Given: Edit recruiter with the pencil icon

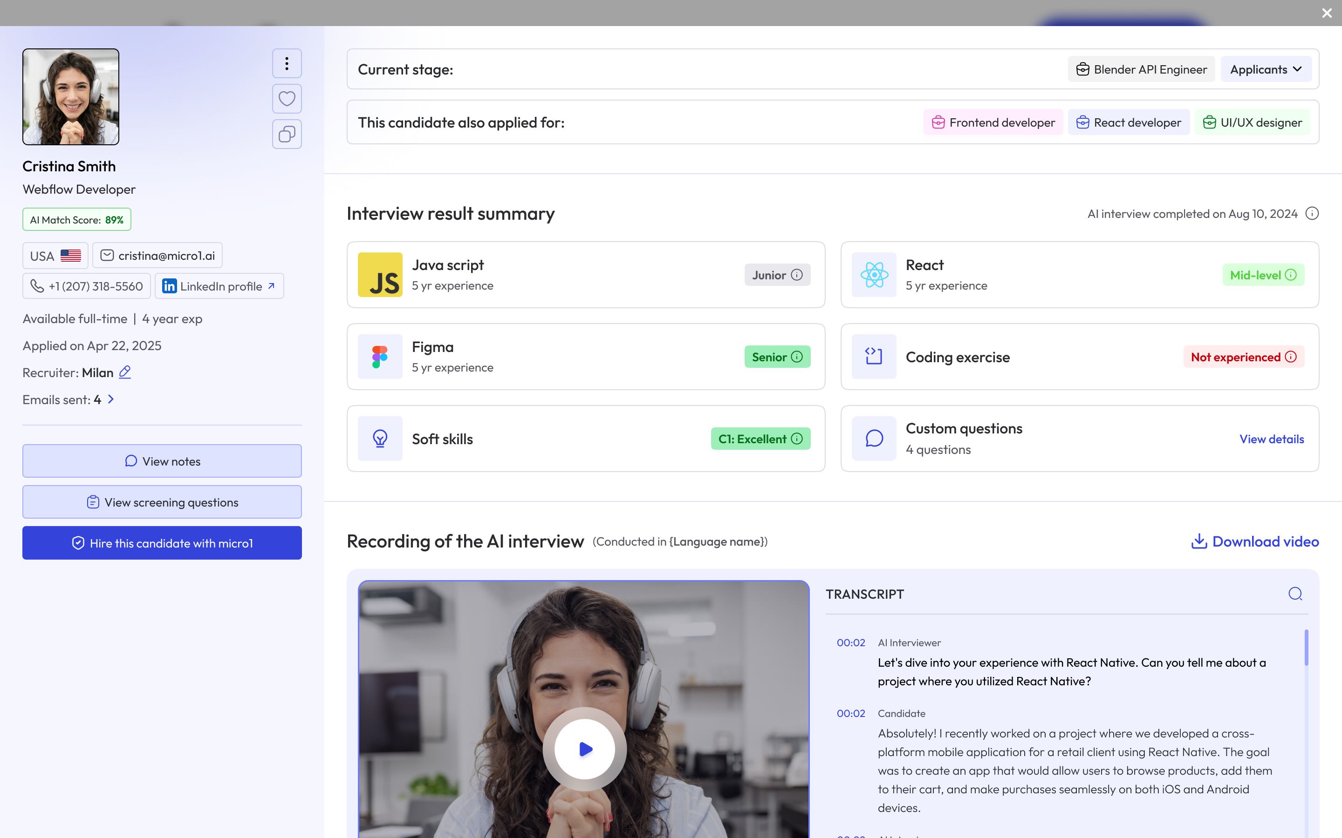Looking at the screenshot, I should pyautogui.click(x=125, y=372).
